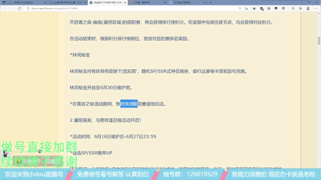Image resolution: width=321 pixels, height=180 pixels.
Task: Open the picture-in-picture extension icon
Action: pyautogui.click(x=269, y=8)
